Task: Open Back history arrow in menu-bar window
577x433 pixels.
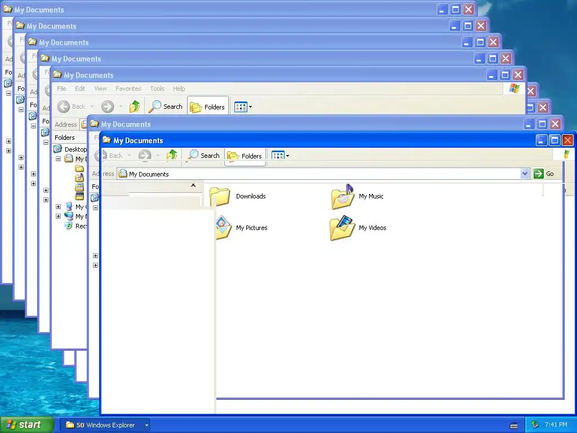Action: 92,107
